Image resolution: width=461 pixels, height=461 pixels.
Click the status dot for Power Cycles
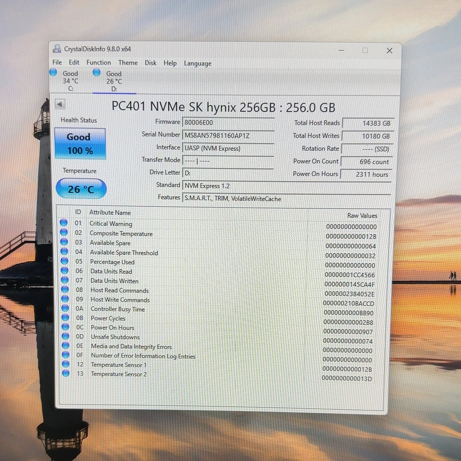(65, 317)
